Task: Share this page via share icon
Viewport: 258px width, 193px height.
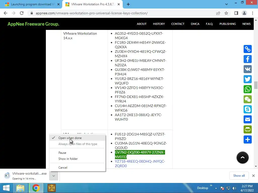Action: 218,13
